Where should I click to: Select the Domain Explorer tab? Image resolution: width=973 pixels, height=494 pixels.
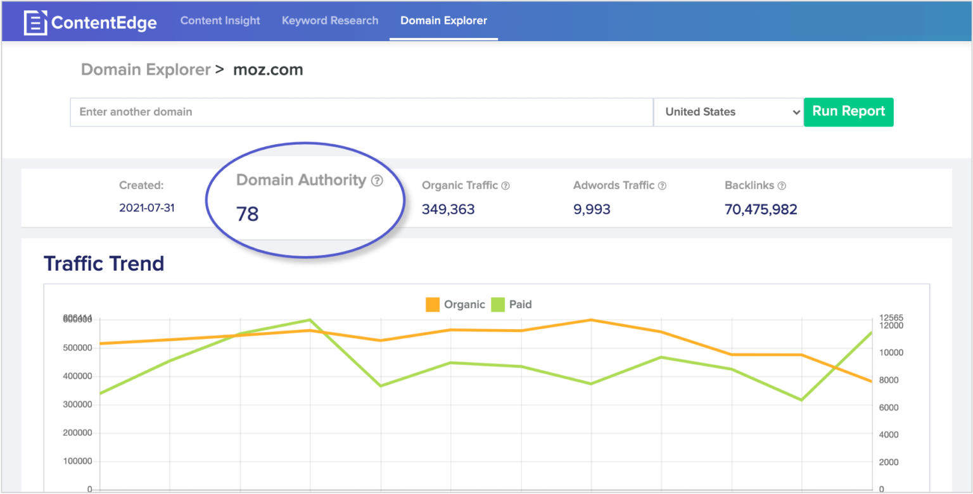click(443, 20)
